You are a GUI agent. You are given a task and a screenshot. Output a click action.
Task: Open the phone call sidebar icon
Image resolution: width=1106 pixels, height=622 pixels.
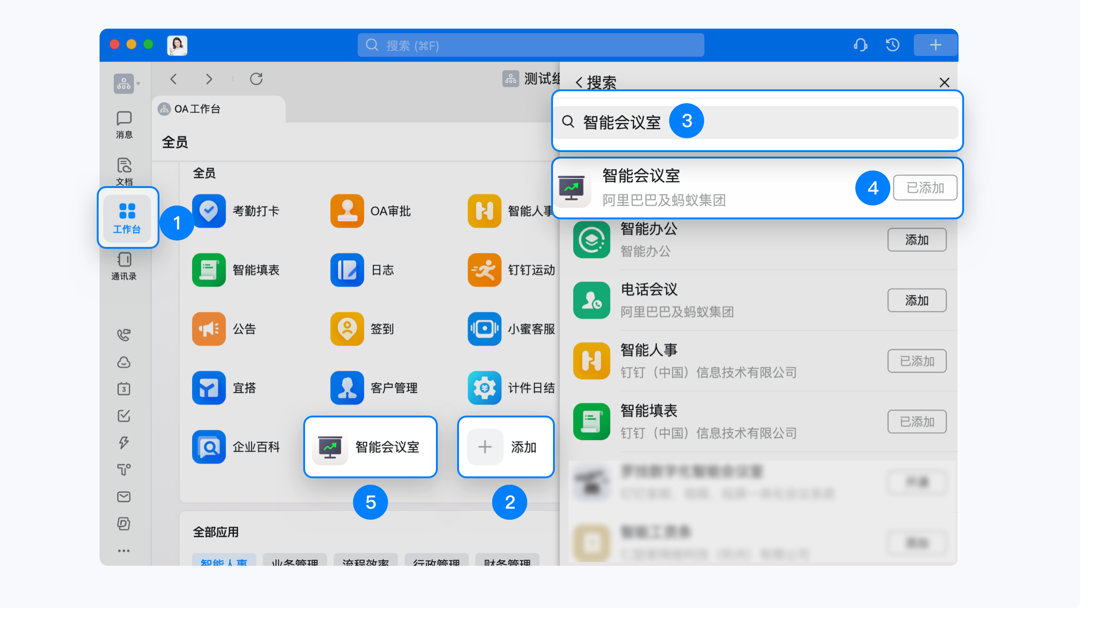[x=124, y=334]
